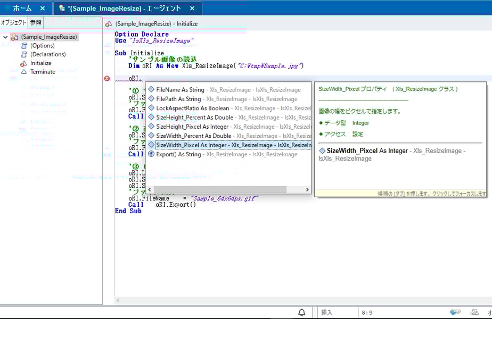Click the editor horizontal scroll left arrow

coord(118,300)
